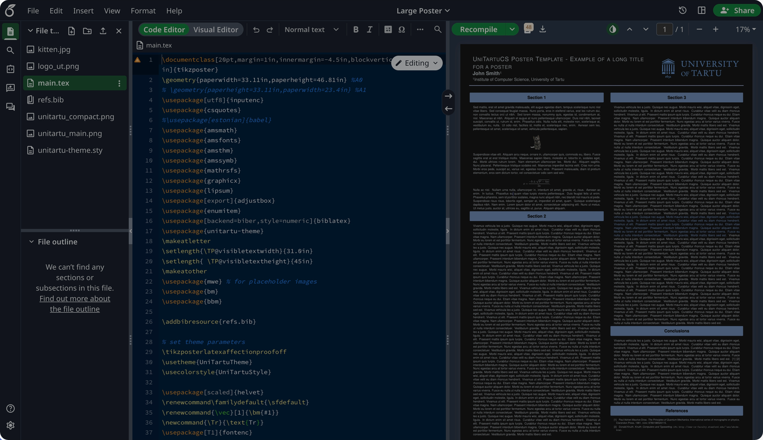Open the Format menu
This screenshot has height=440, width=763.
coord(143,11)
